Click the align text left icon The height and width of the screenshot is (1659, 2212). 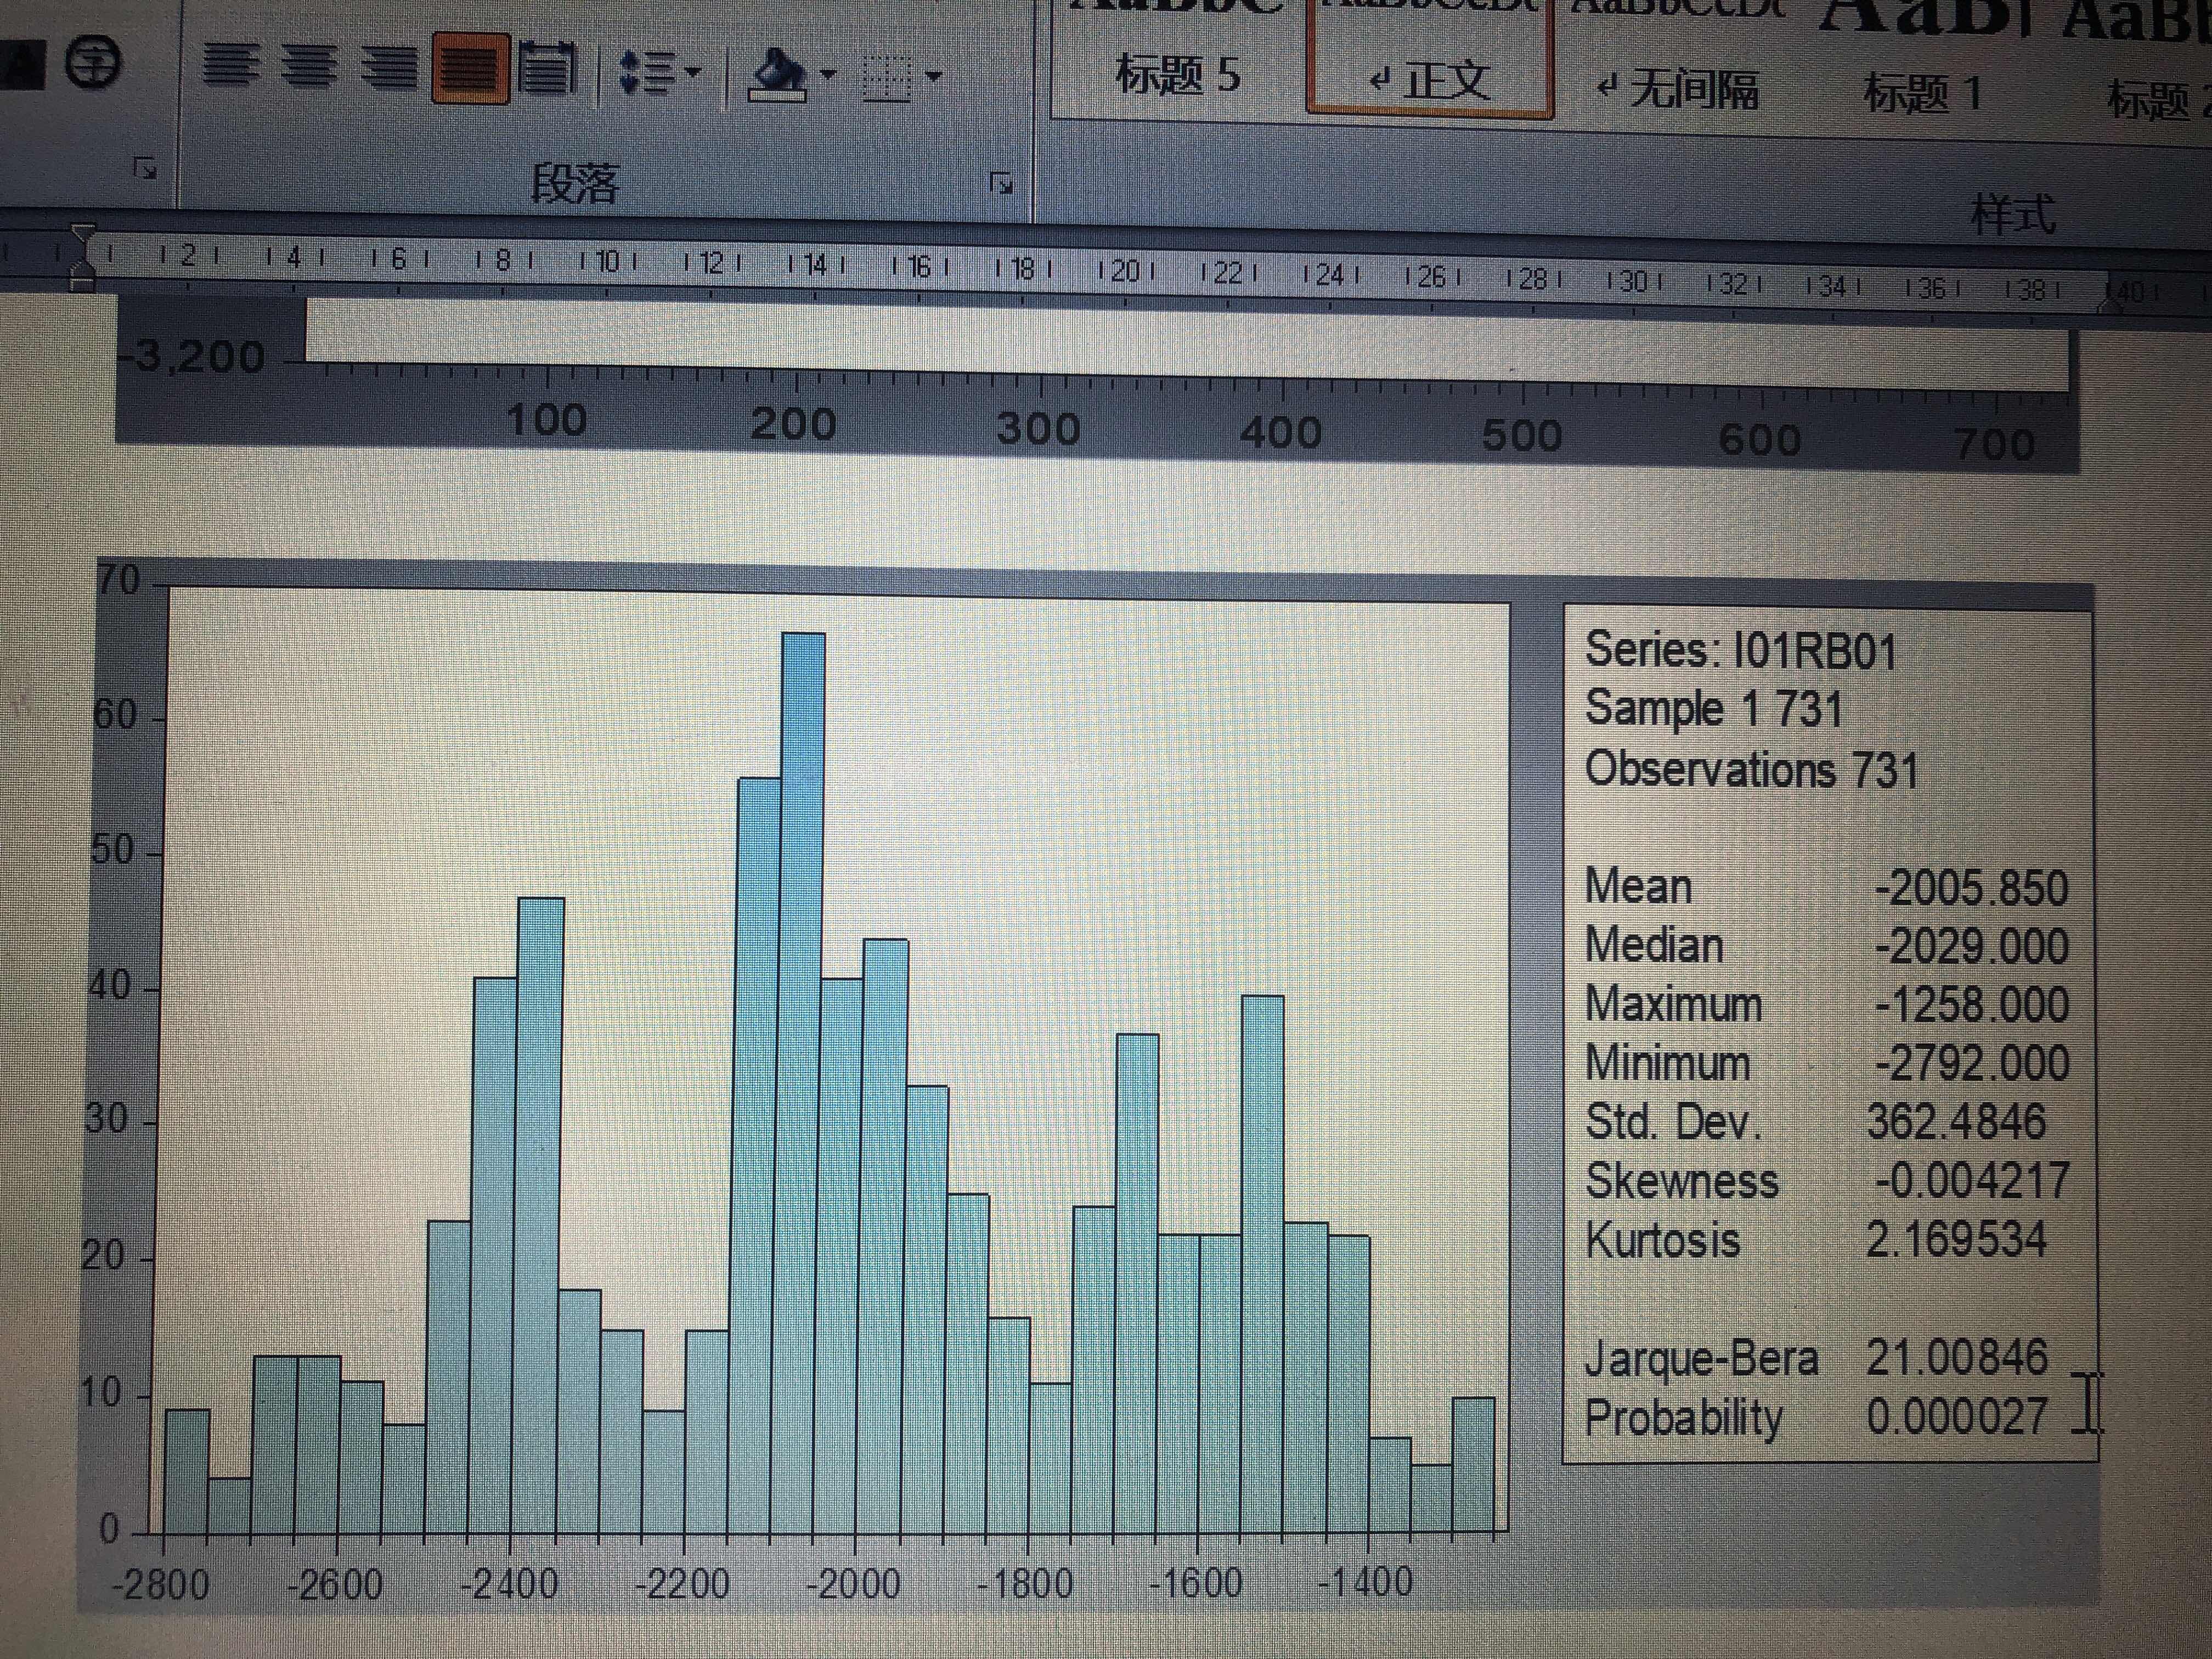(x=230, y=65)
